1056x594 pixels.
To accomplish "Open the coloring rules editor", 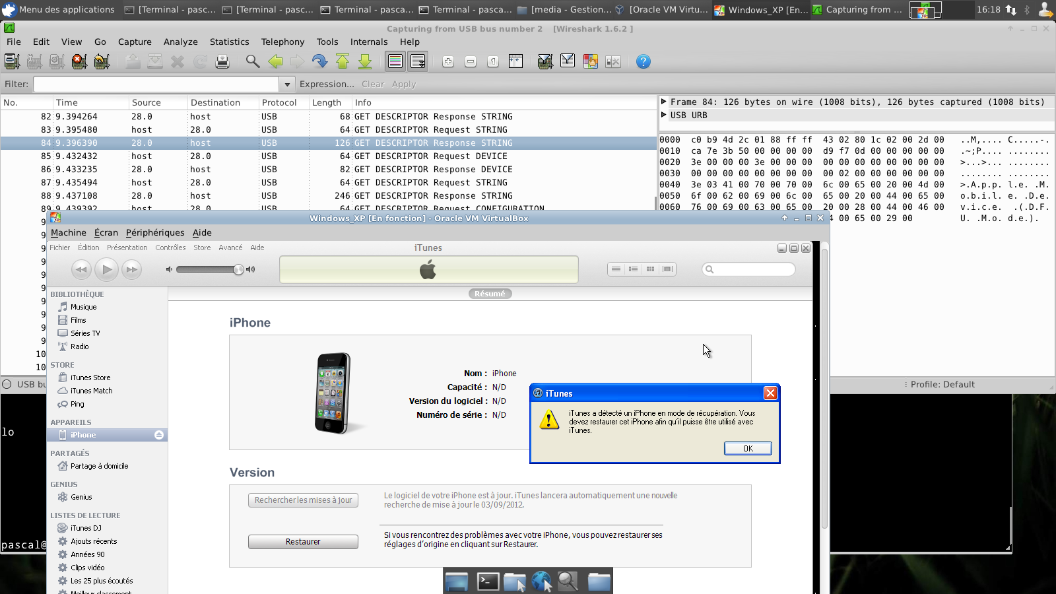I will (x=590, y=61).
